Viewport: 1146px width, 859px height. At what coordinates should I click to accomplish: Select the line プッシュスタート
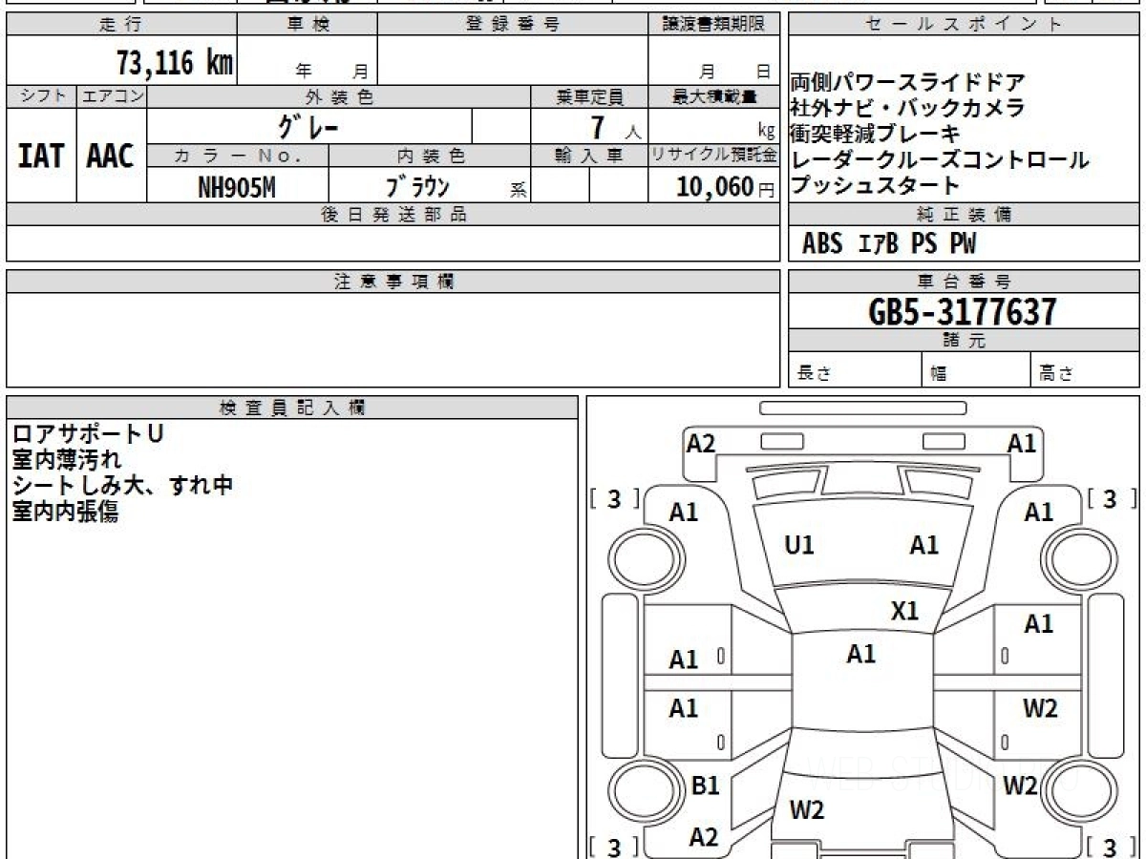pos(875,185)
